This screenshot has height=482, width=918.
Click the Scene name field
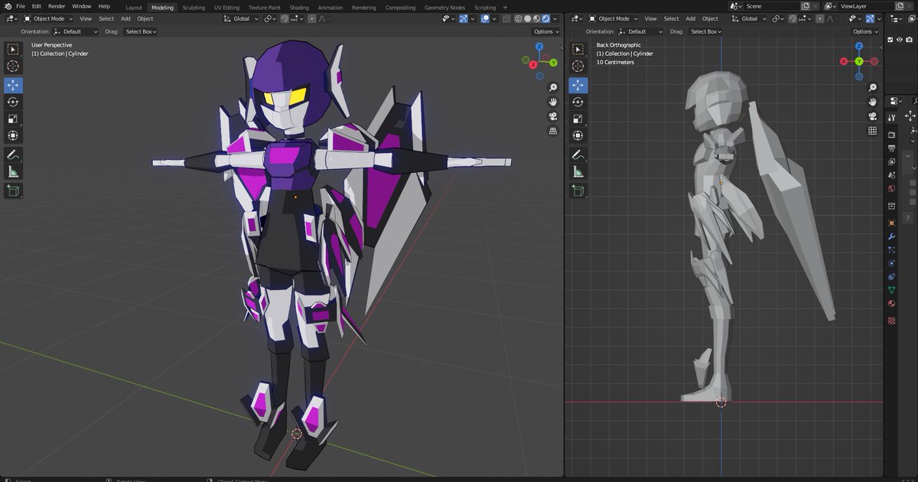tap(770, 6)
